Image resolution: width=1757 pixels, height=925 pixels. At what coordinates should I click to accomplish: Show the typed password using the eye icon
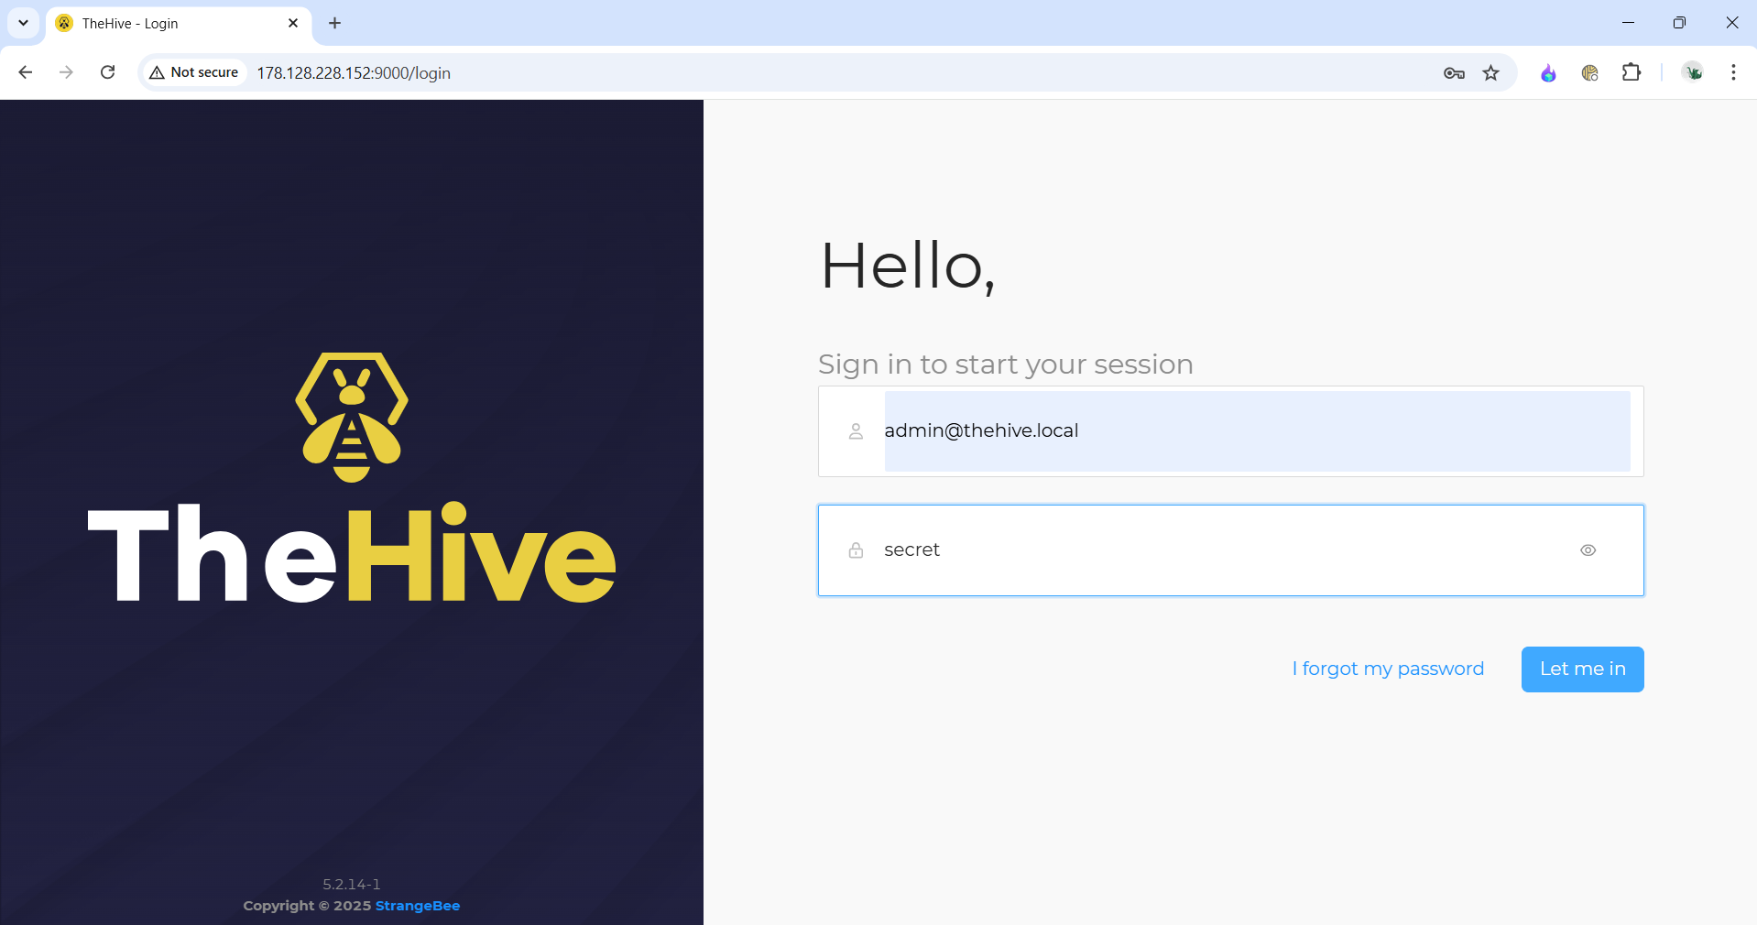click(1588, 550)
